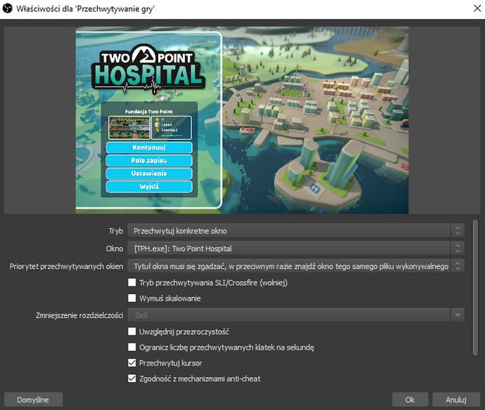Close the game capture properties dialog
Screen dimensions: 485x410
477,8
